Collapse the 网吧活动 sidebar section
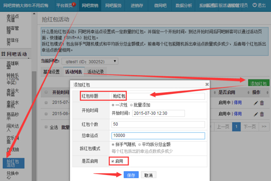Screen dimensions: 271x181 pos(16,54)
